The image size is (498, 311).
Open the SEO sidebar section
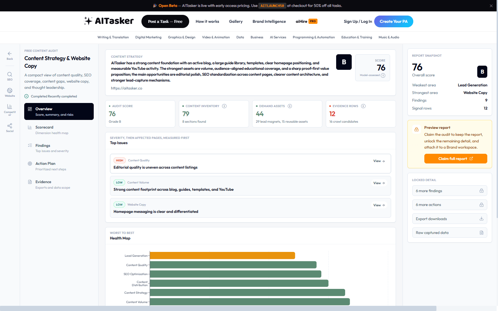10,76
